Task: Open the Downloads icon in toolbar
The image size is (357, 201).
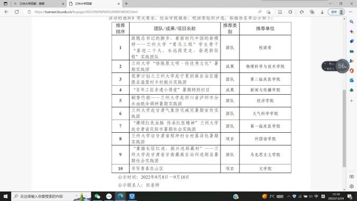Action: (322, 12)
